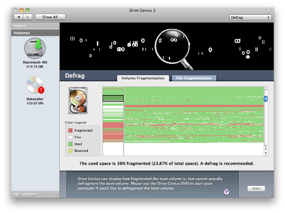Click the scrollbar down arrow in map

266,153
